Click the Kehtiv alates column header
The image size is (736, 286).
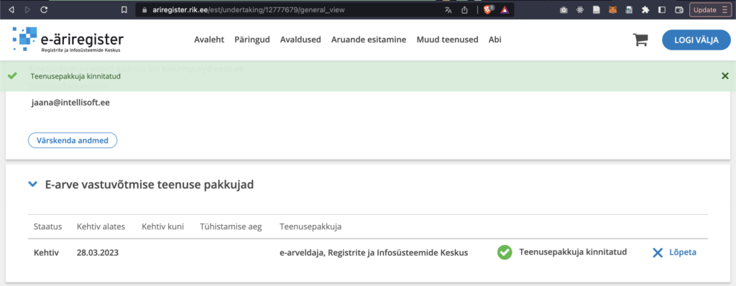[101, 227]
